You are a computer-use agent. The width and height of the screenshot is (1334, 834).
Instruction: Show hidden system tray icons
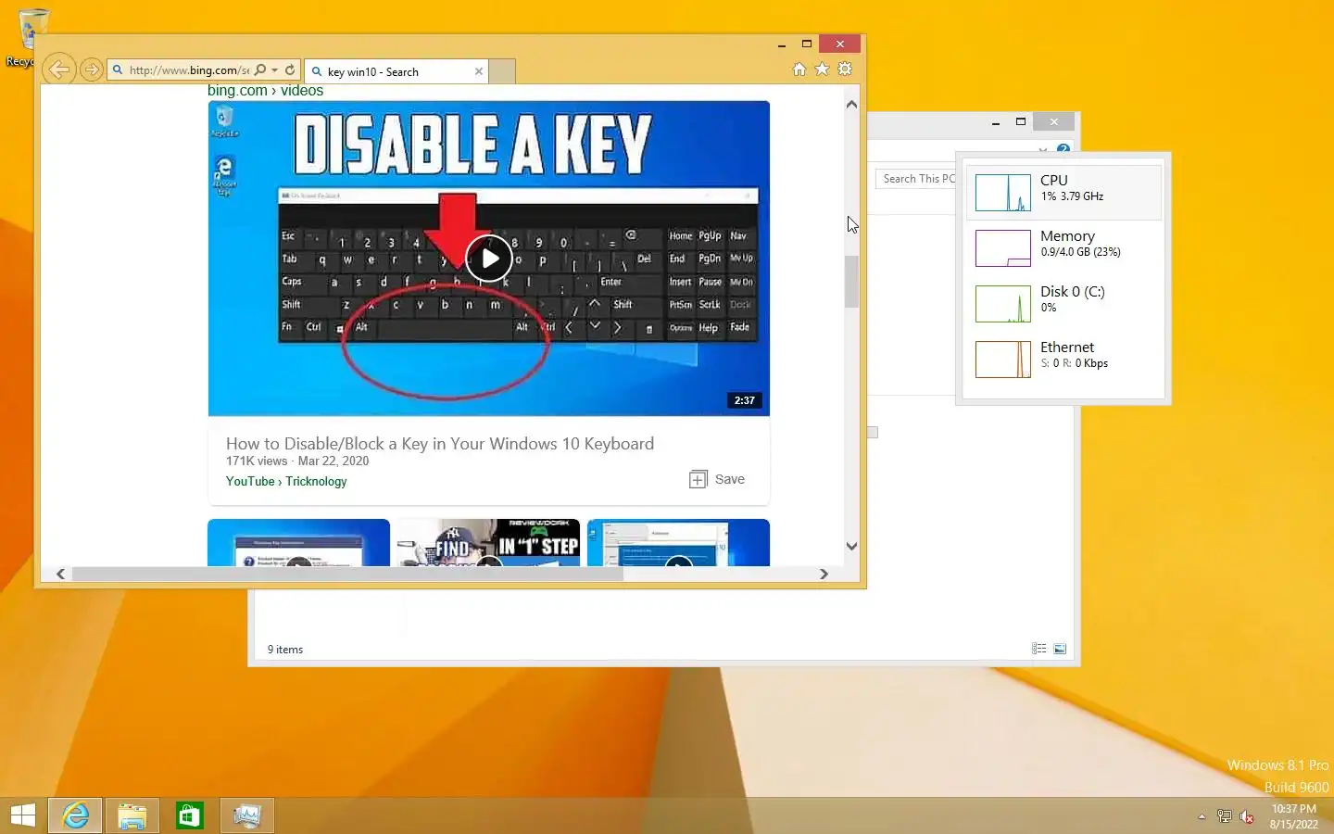[x=1202, y=816]
